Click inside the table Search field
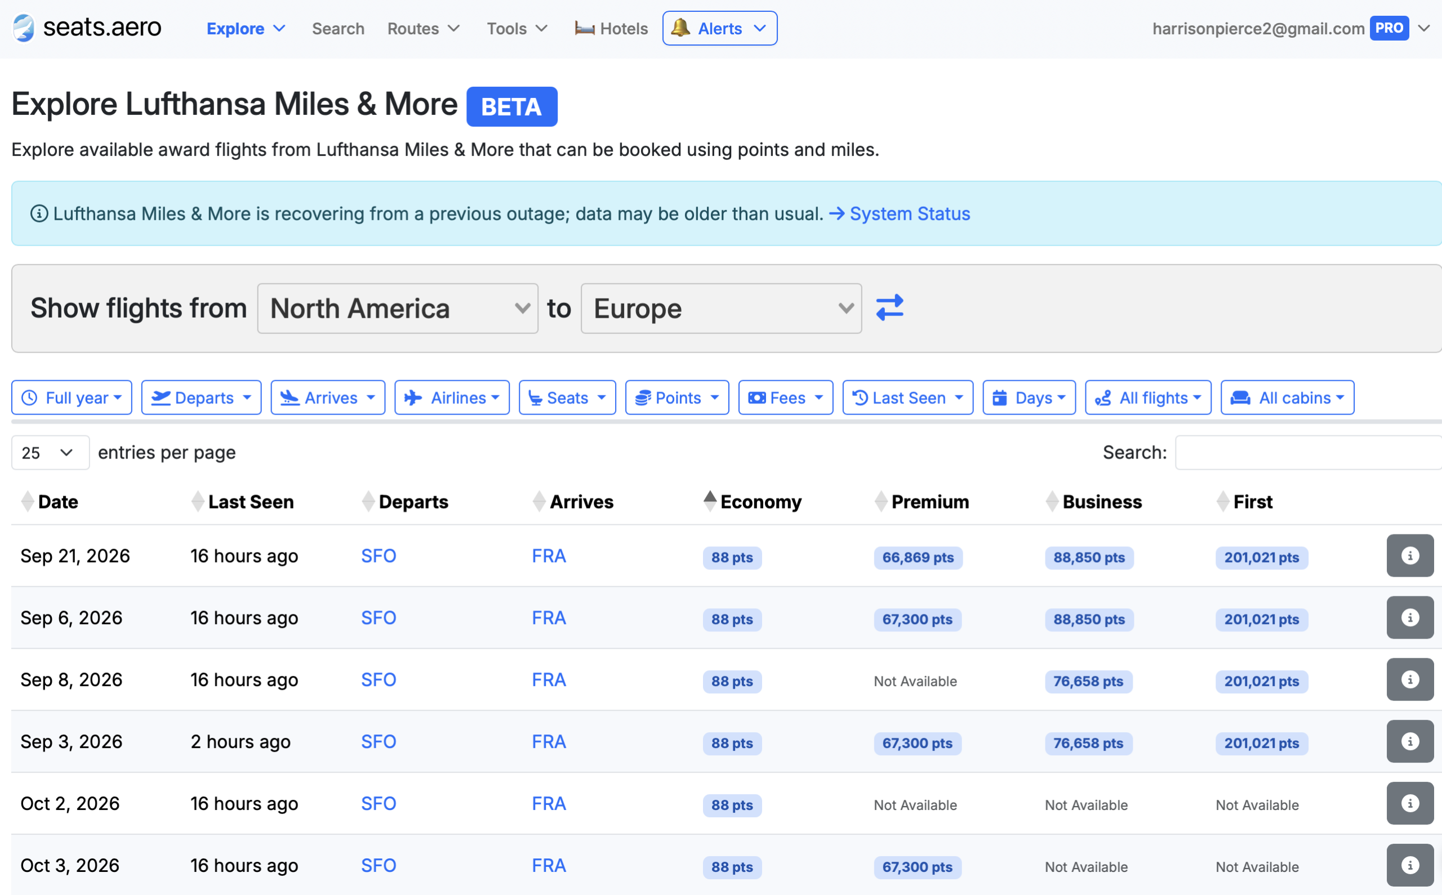This screenshot has height=895, width=1442. [1308, 453]
